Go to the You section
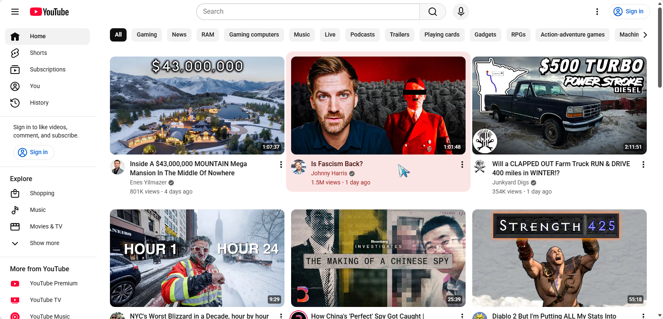The image size is (663, 319). point(47,86)
